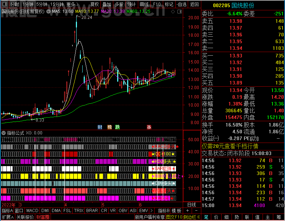This screenshot has height=221, width=285.
Task: Select the 15分钟 period tab
Action: 57,4
